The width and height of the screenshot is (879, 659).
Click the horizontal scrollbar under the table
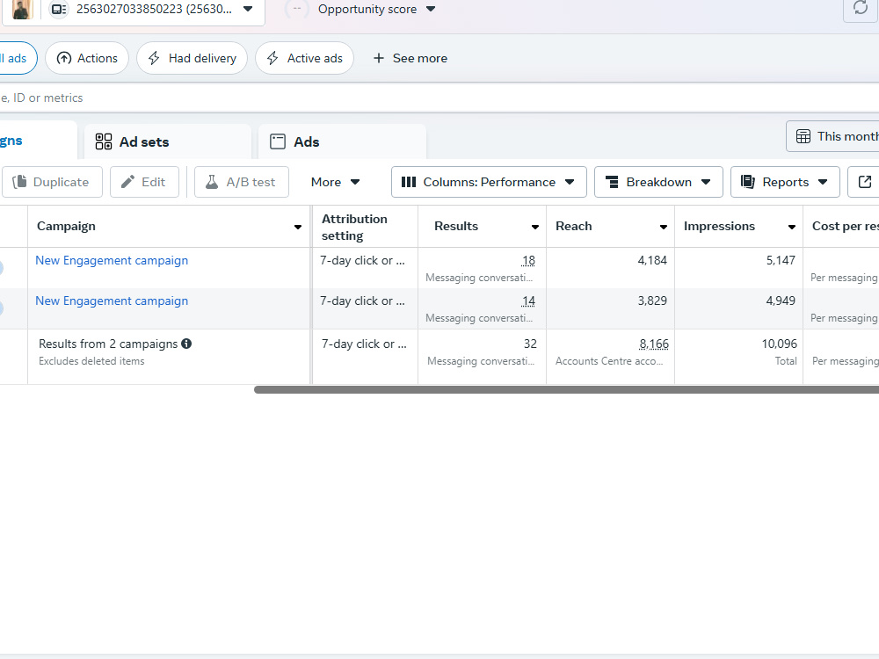pos(566,389)
